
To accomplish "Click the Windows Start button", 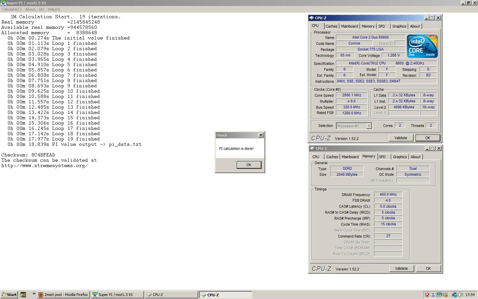I will point(9,295).
